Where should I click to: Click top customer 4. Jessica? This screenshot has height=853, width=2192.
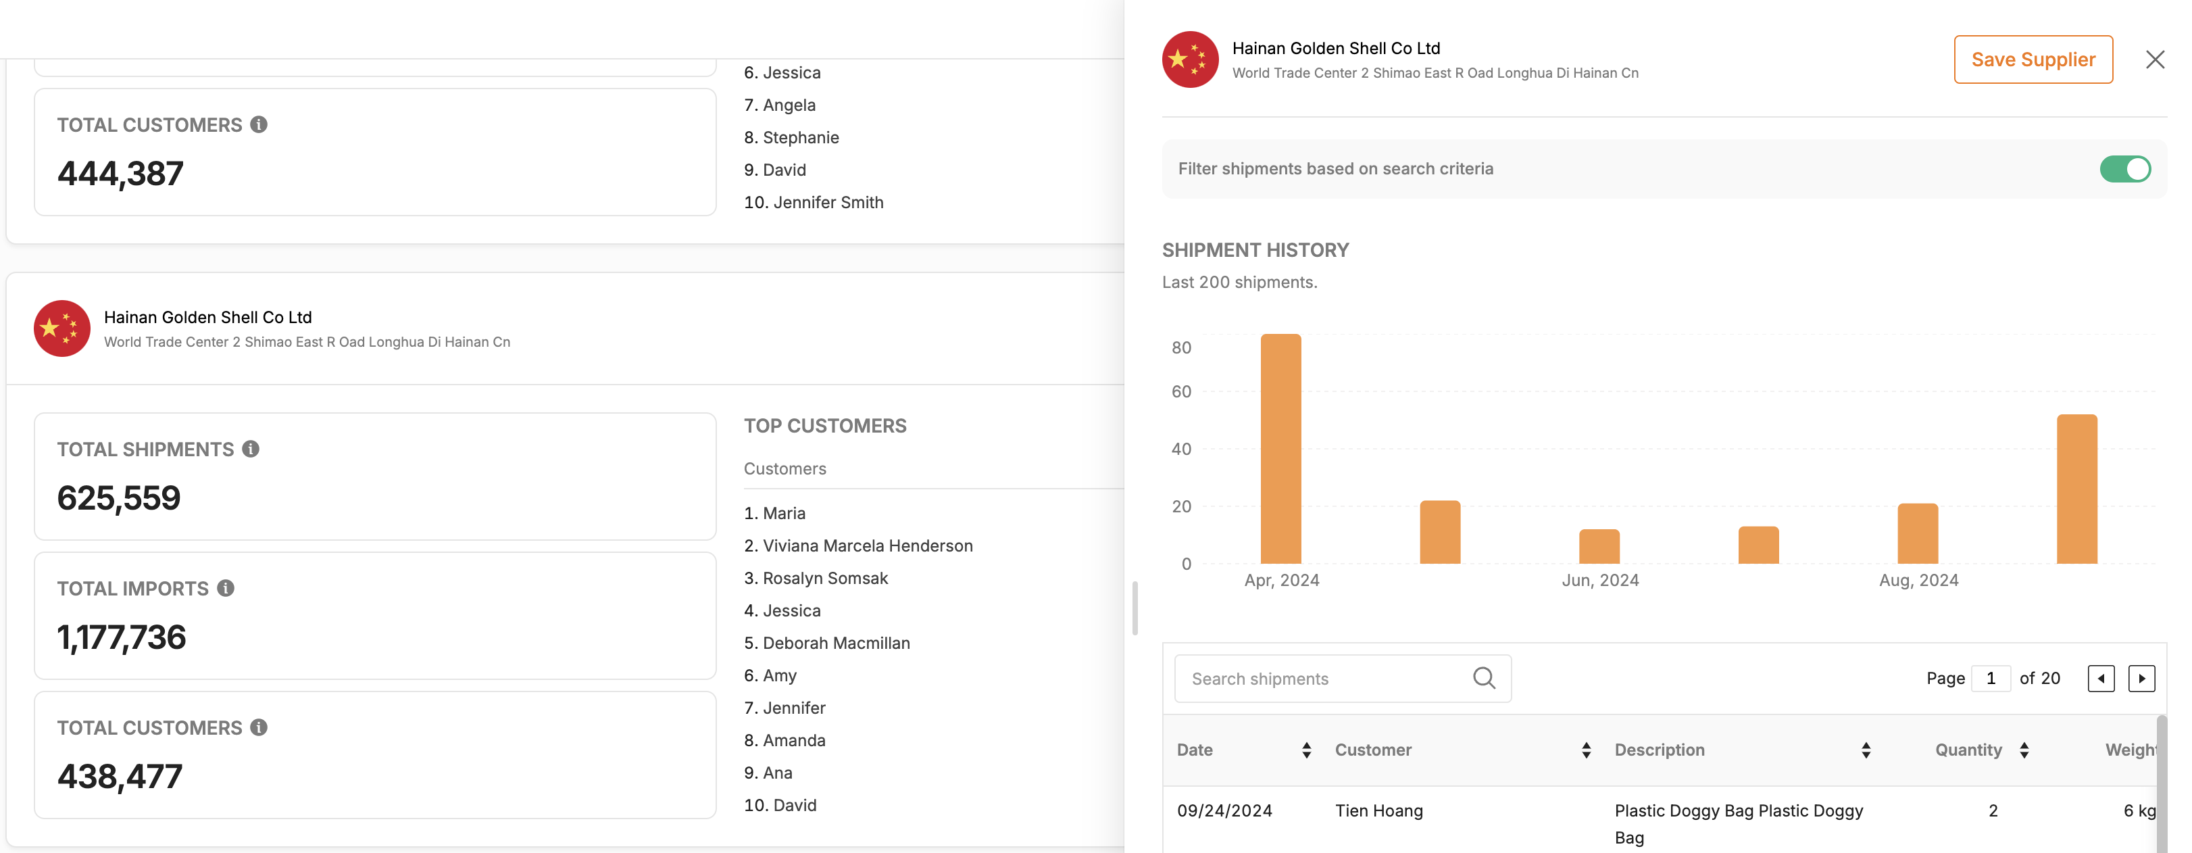(x=782, y=610)
